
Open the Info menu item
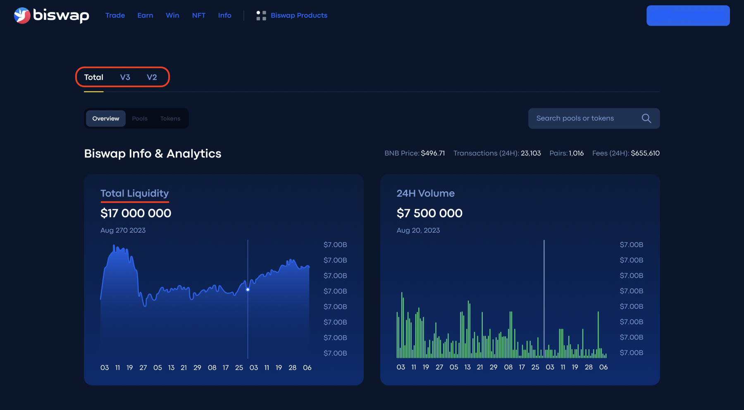pos(224,15)
